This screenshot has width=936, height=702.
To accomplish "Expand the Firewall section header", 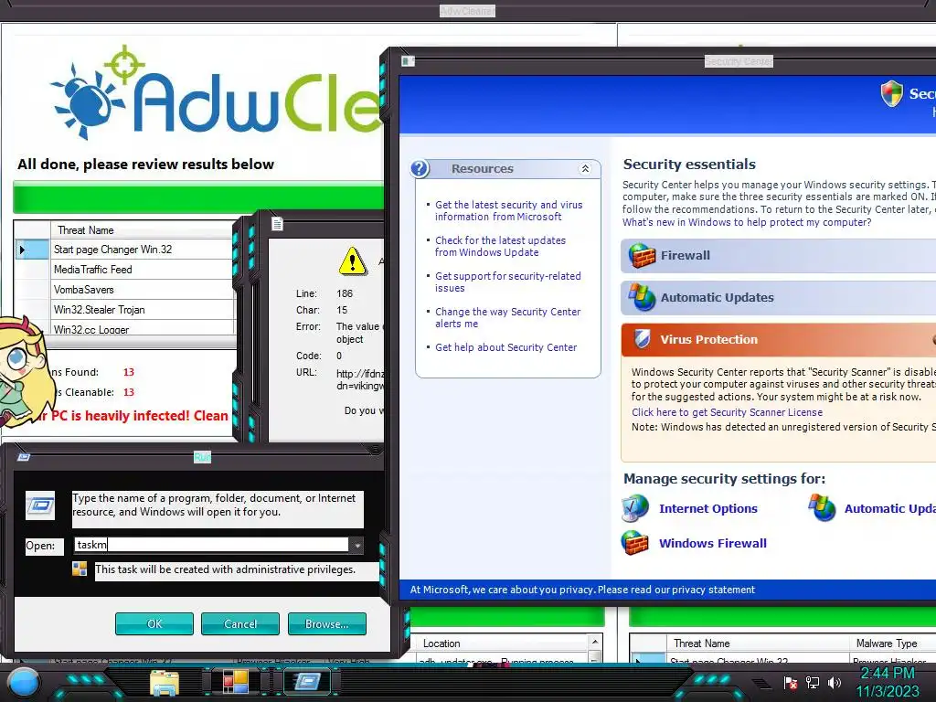I will [x=779, y=256].
